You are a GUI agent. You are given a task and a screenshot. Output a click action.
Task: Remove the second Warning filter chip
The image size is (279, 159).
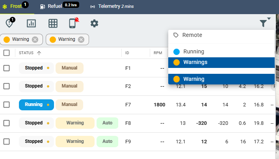[x=81, y=39]
